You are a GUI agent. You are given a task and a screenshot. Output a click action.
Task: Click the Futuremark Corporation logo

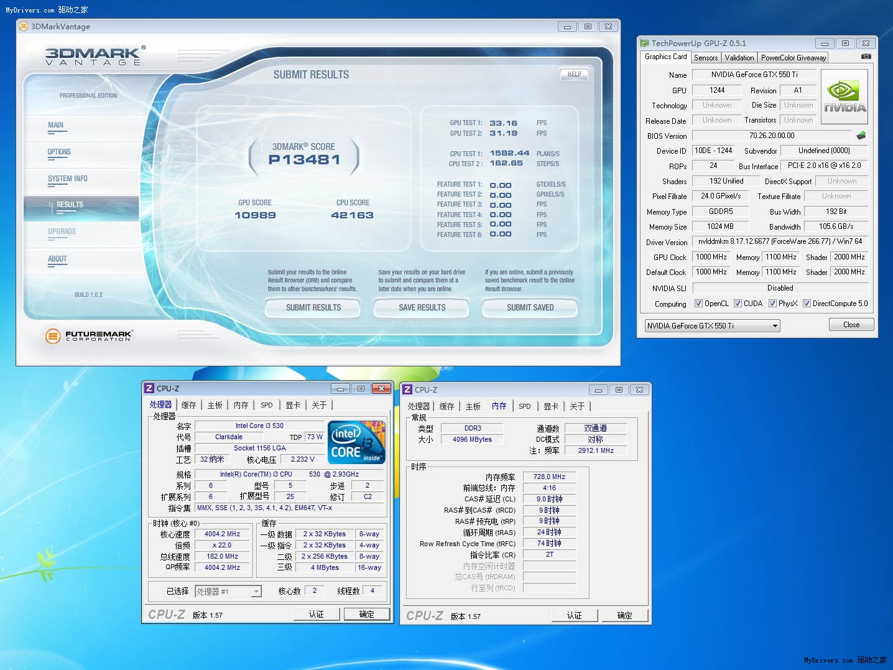tap(88, 336)
